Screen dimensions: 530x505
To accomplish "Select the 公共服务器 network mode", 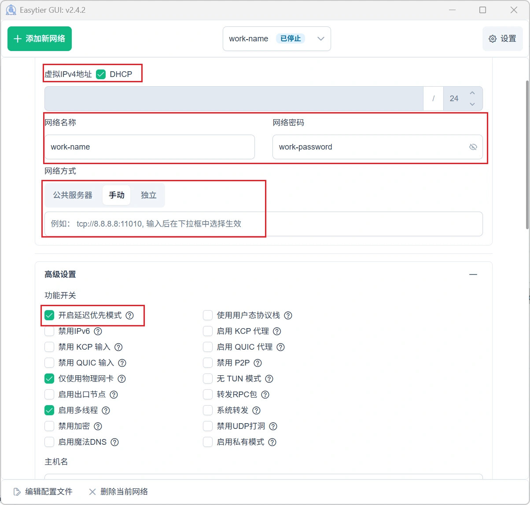I will tap(73, 195).
